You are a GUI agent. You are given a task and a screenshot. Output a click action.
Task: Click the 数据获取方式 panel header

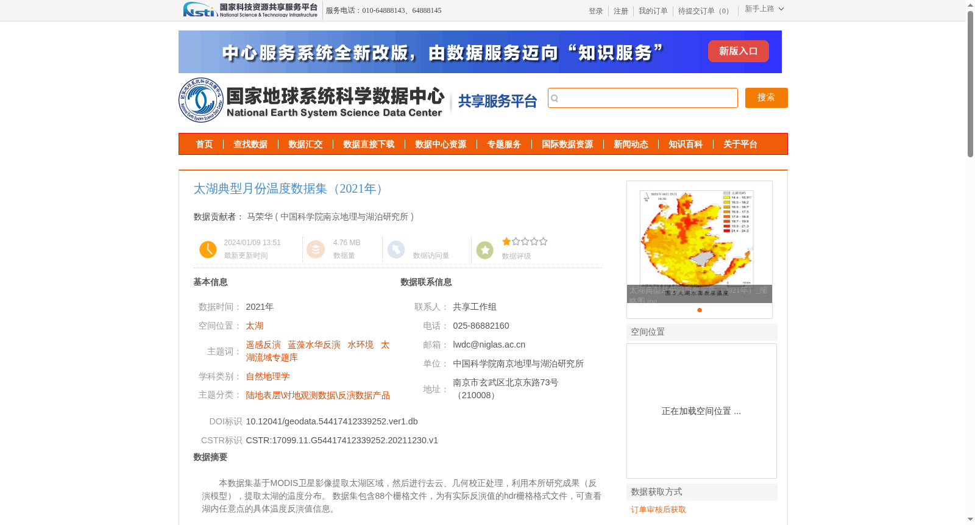click(701, 491)
